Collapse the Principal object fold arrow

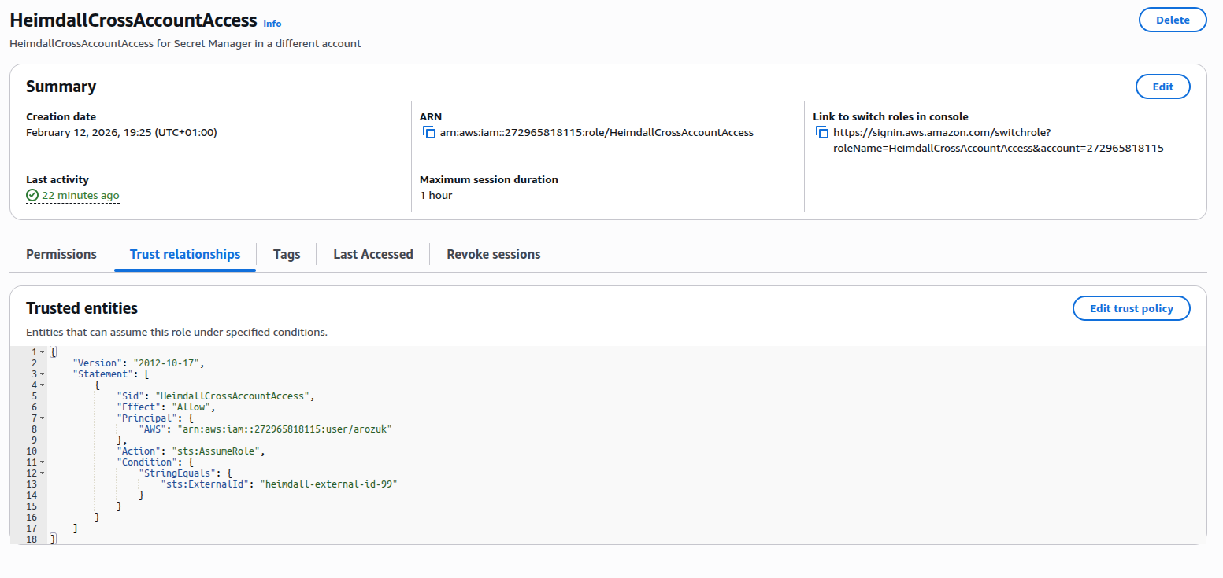(x=43, y=418)
